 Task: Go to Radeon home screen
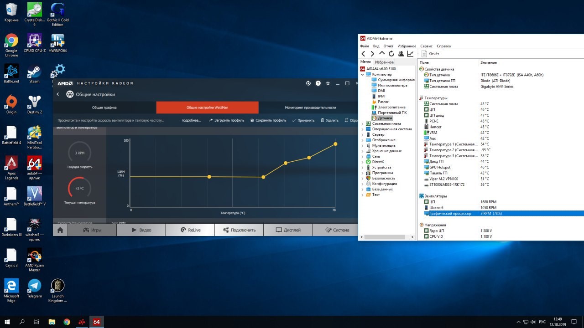(60, 230)
